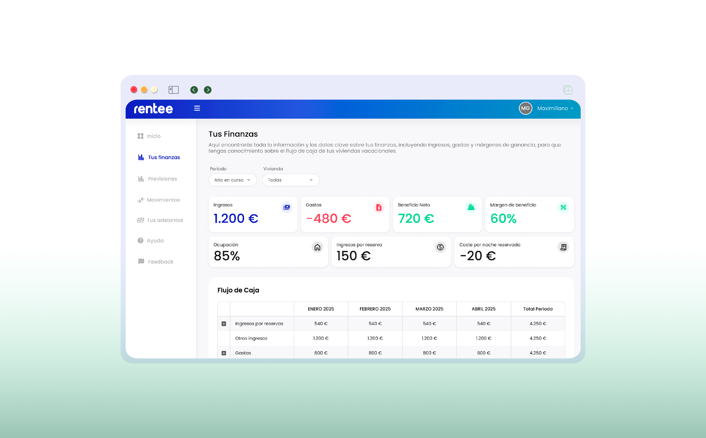Open Movimientos from sidebar
The width and height of the screenshot is (706, 438).
pos(163,200)
